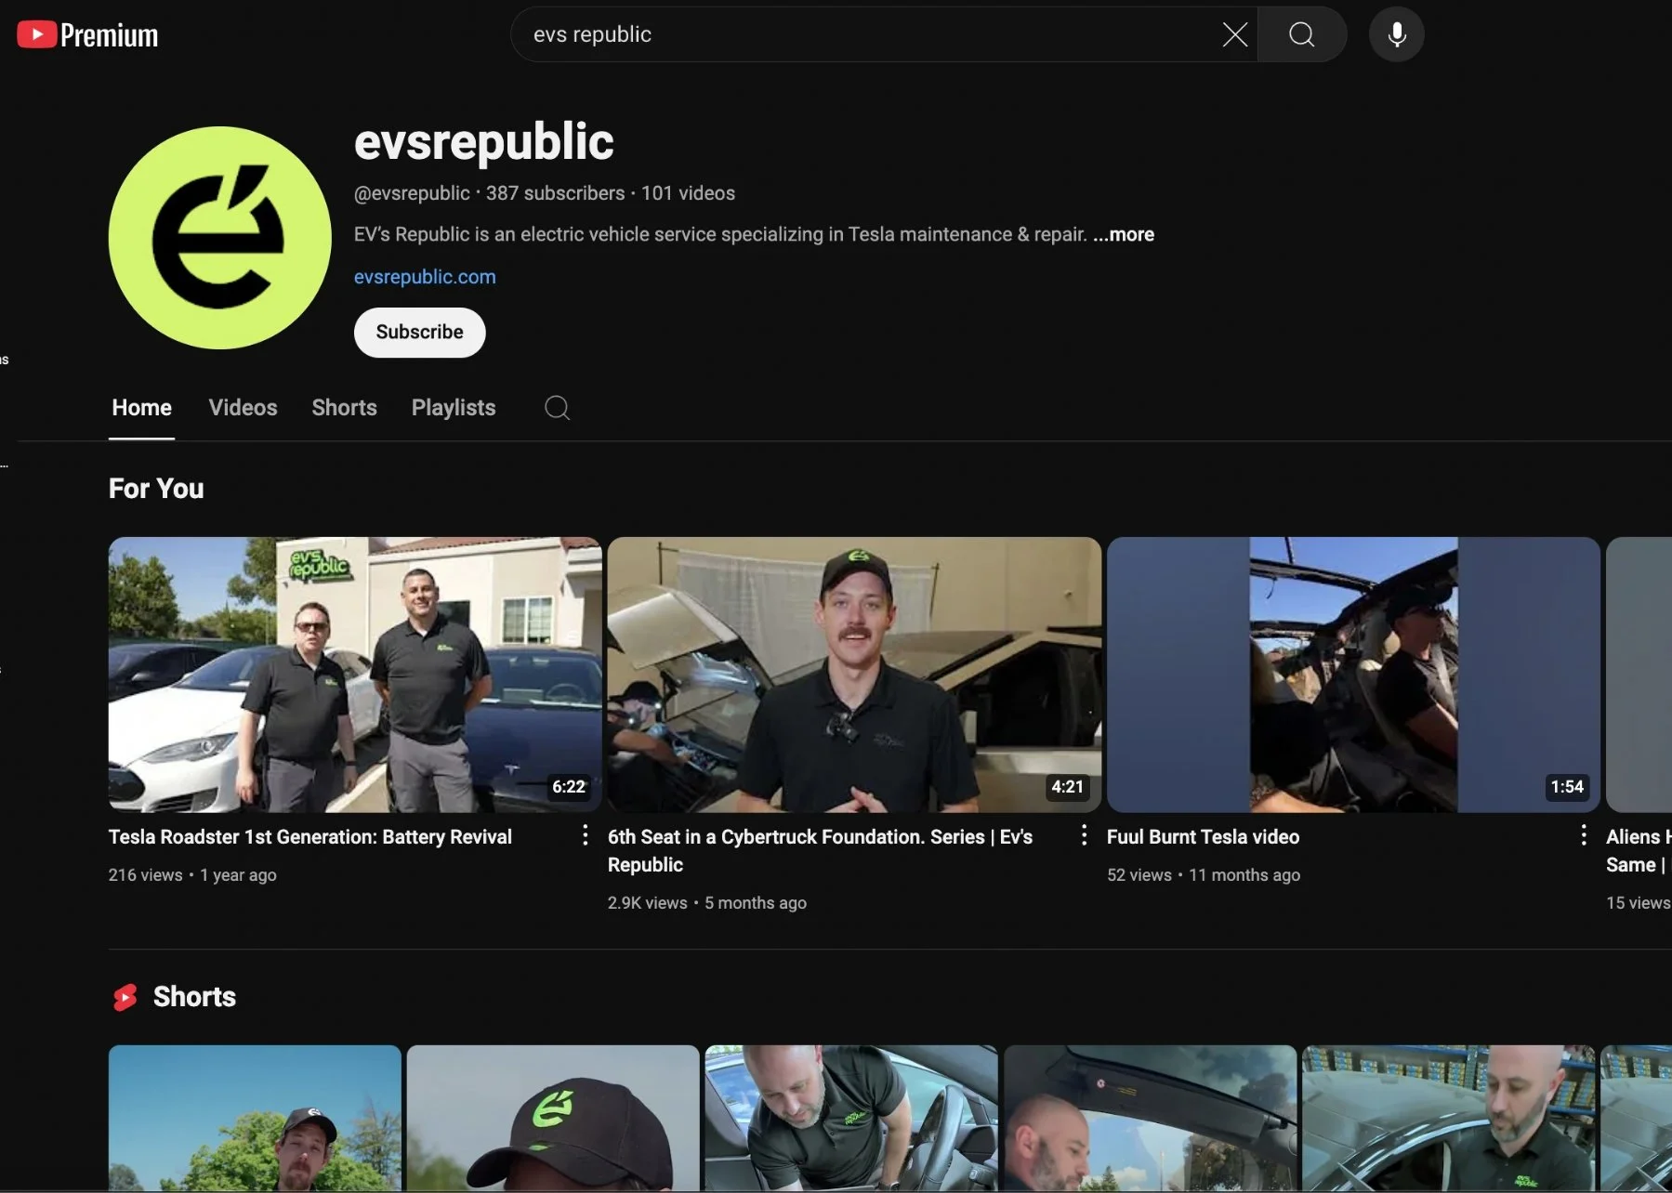Click the '387 subscribers' text
This screenshot has height=1193, width=1672.
click(x=555, y=193)
